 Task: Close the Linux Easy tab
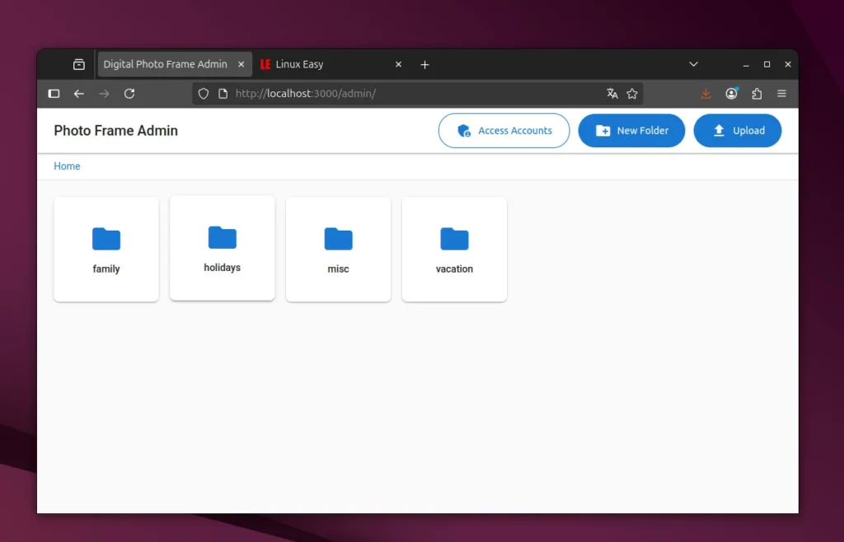coord(399,64)
